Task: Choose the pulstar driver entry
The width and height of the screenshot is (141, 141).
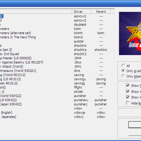Action: tap(79, 41)
